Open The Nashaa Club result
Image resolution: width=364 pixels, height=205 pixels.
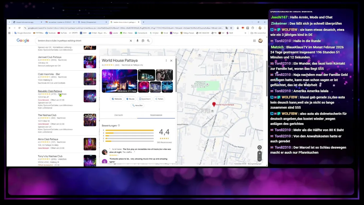point(47,115)
